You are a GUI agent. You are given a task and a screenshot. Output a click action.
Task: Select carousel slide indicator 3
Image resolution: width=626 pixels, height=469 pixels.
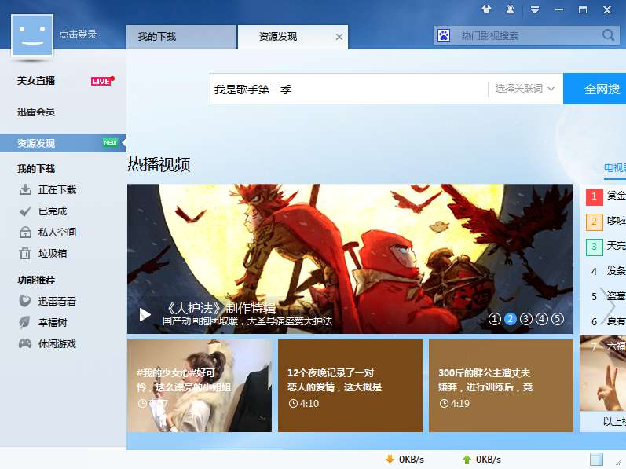point(525,319)
